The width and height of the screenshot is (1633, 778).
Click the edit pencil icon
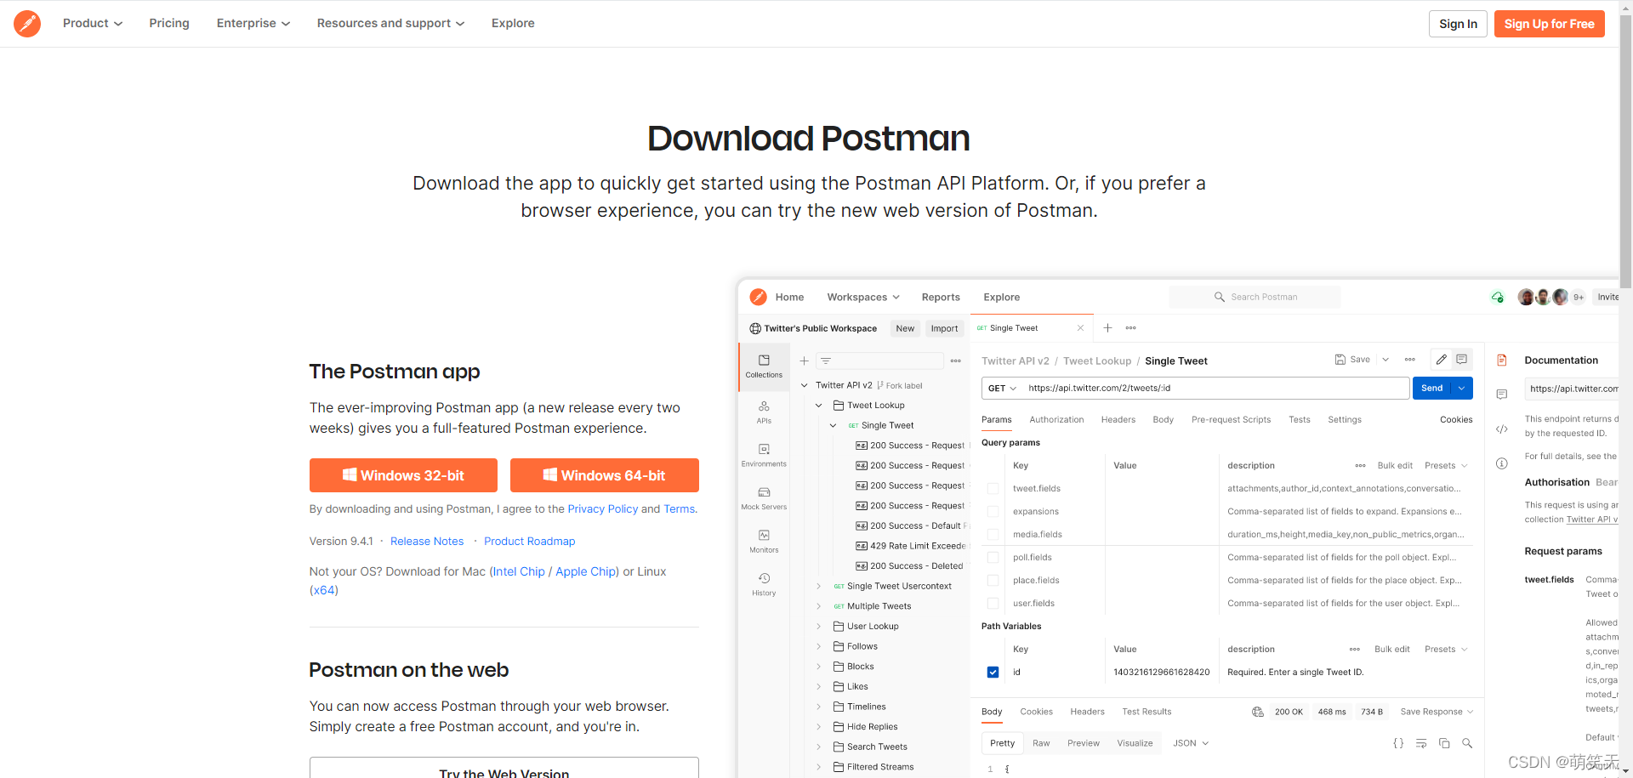point(1441,360)
